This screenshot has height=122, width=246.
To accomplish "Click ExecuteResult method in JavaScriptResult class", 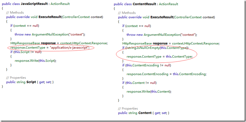I will (50, 17).
